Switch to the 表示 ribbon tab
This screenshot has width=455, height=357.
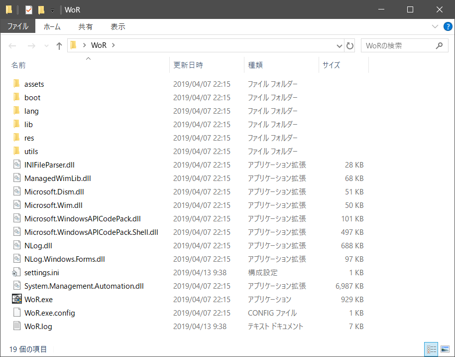tap(117, 26)
